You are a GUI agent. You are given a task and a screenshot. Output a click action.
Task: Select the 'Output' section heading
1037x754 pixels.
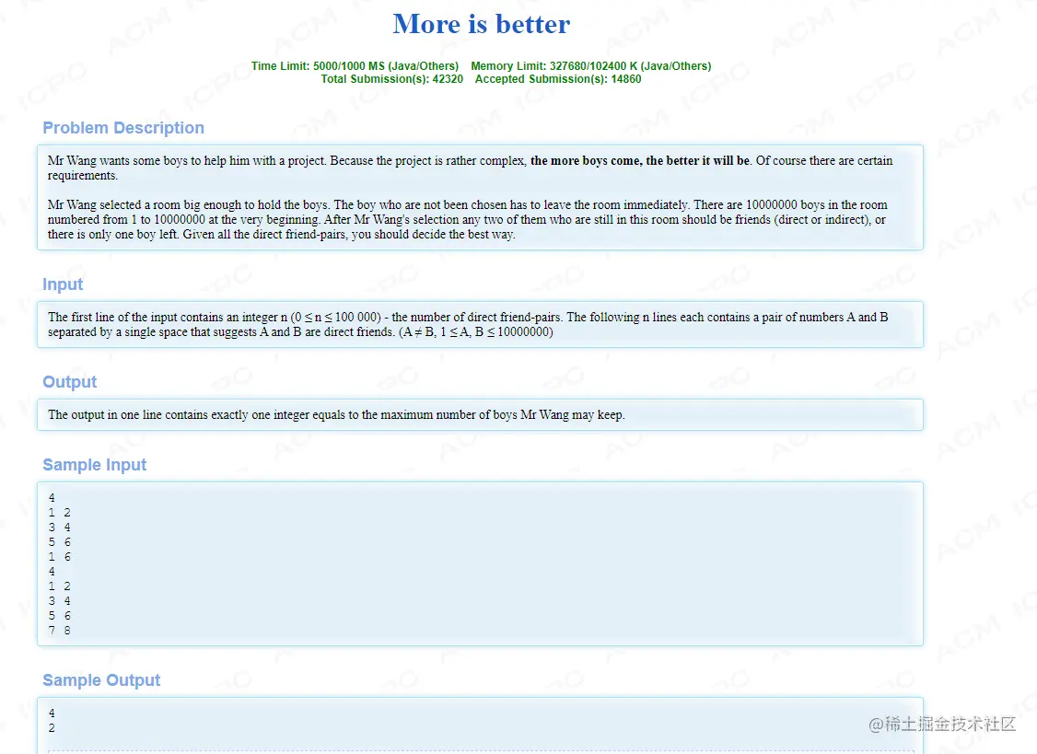click(x=69, y=382)
